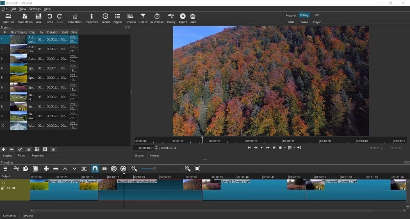Hide the V1 track with the eye icon
Screen dimensions: 410x219
click(x=14, y=188)
